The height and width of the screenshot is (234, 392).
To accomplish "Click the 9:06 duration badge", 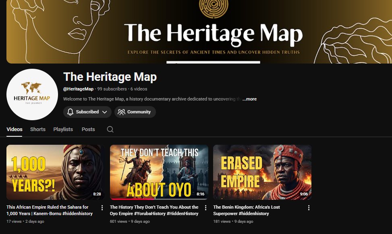I will (304, 194).
